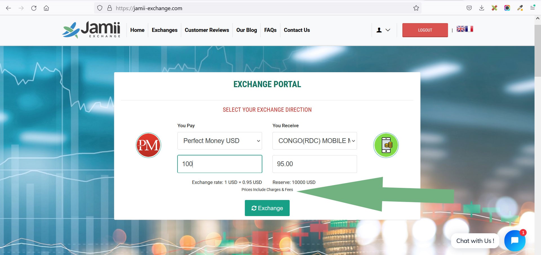The height and width of the screenshot is (255, 541).
Task: Click the browser forward arrow
Action: tap(21, 8)
